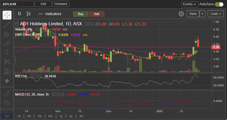
Task: Click the back arrow icon in sidebar
Action: point(7,81)
